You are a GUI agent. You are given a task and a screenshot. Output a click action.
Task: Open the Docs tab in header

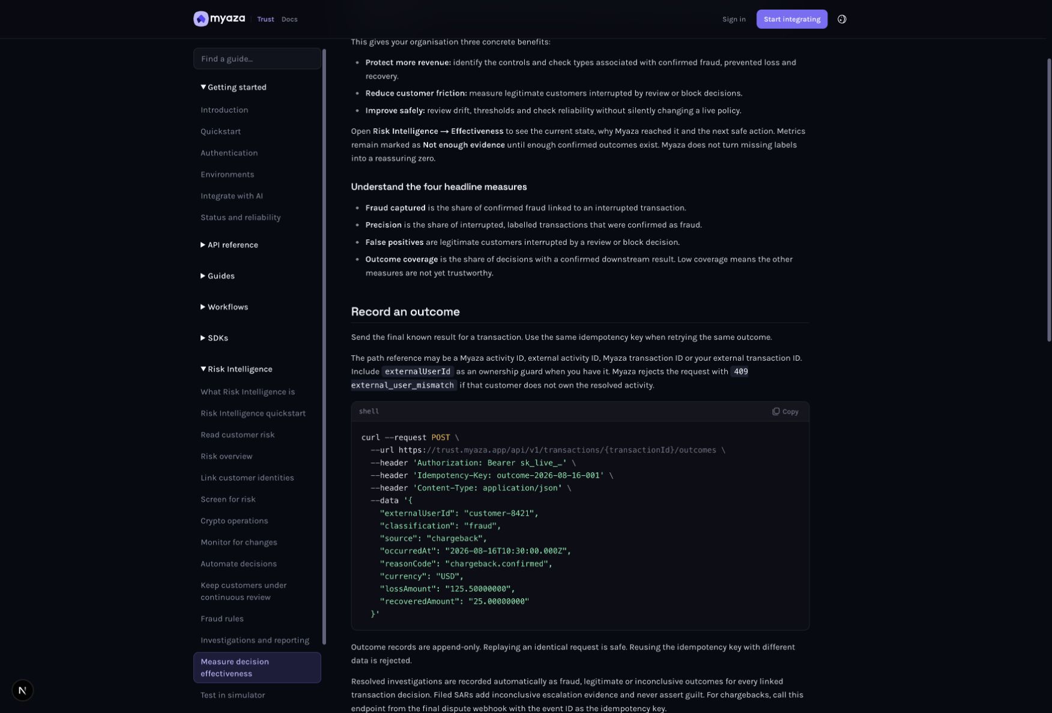(289, 19)
